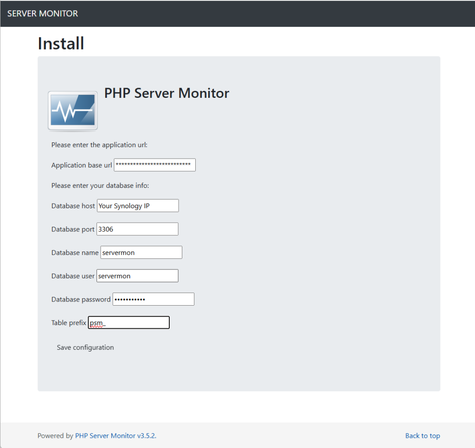Click the Table prefix field
475x448 pixels.
coord(129,322)
